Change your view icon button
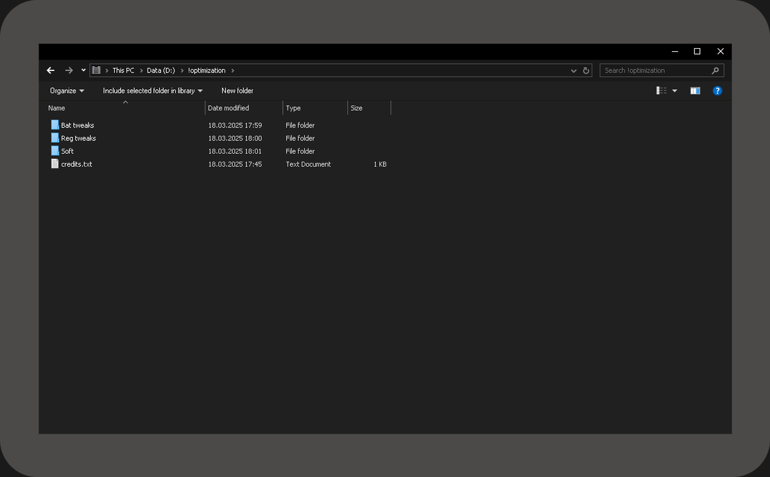This screenshot has width=770, height=477. coord(662,90)
